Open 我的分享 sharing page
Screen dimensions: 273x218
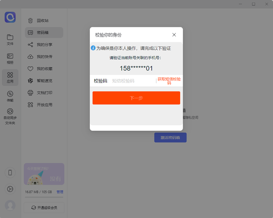(x=44, y=44)
